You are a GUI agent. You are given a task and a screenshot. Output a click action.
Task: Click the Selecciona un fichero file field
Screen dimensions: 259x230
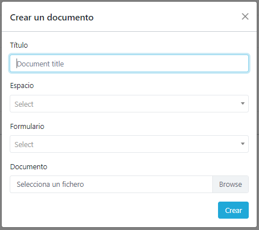[111, 185]
